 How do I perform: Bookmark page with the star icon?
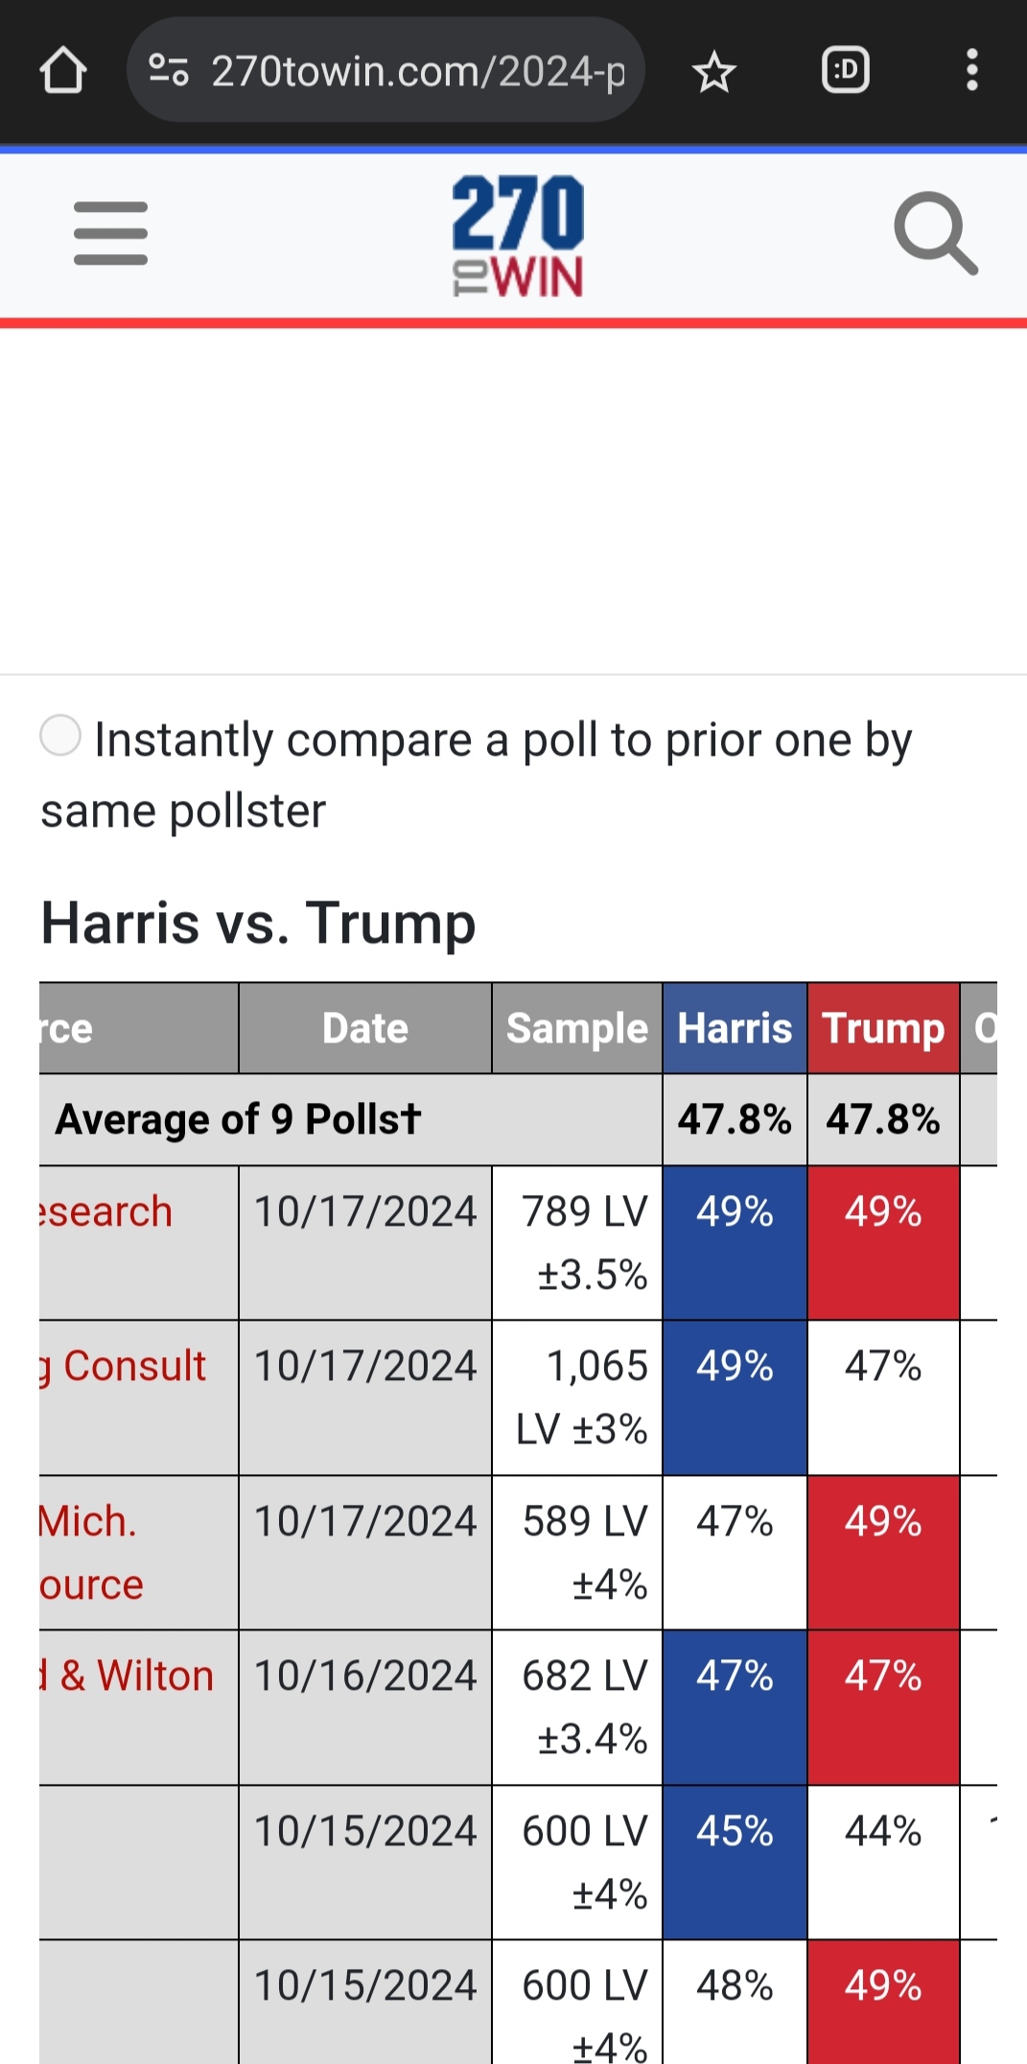(714, 72)
